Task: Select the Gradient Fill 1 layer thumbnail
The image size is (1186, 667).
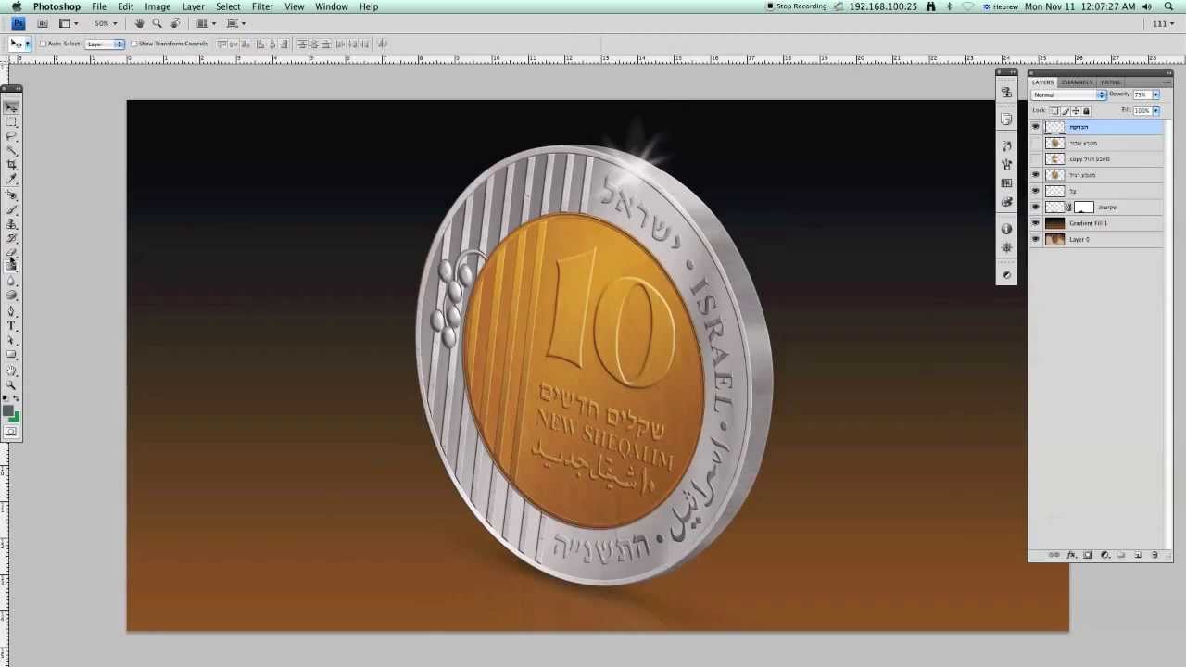Action: coord(1055,223)
